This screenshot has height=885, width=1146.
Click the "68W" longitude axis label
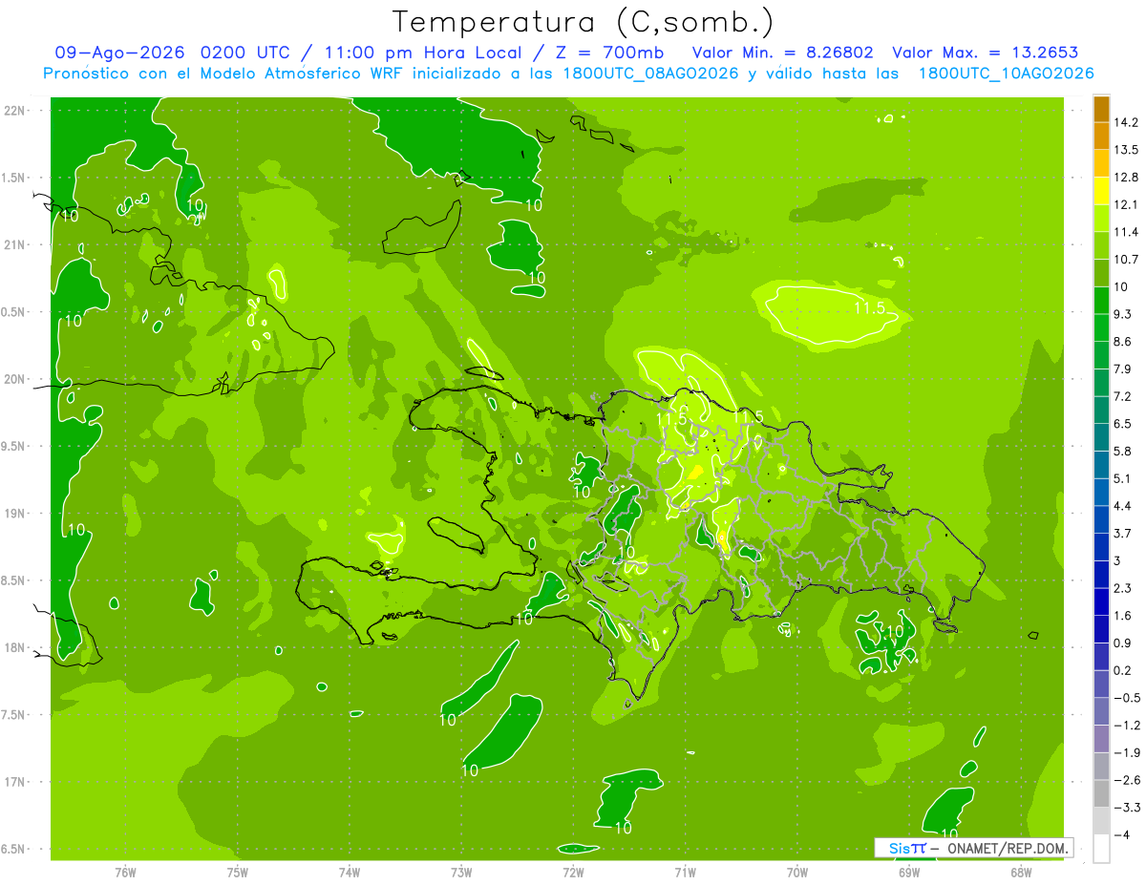tap(1021, 872)
